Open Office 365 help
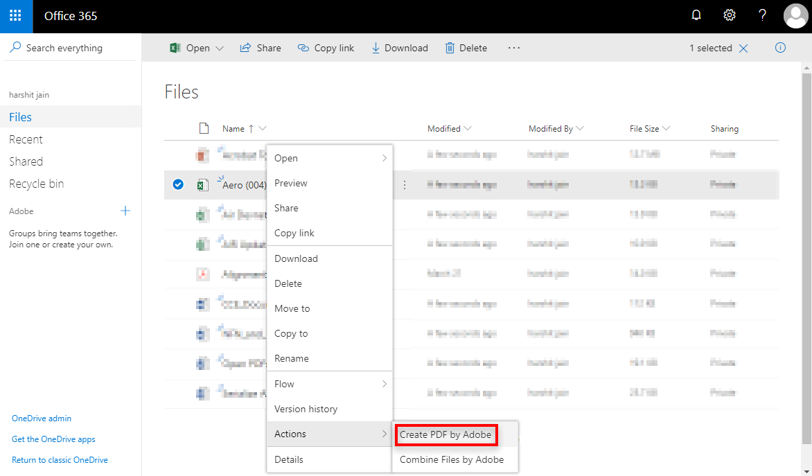The width and height of the screenshot is (812, 476). (761, 15)
